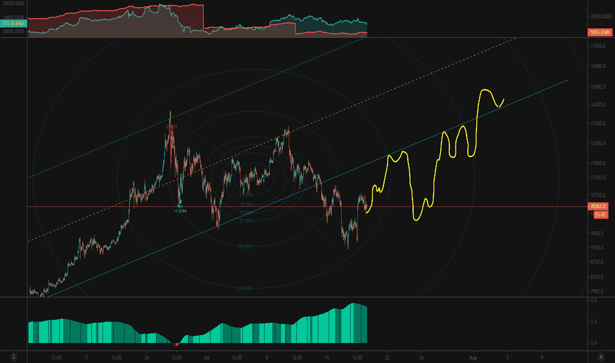615x363 pixels.
Task: Click the 26 date on time axis
Action: pyautogui.click(x=422, y=358)
